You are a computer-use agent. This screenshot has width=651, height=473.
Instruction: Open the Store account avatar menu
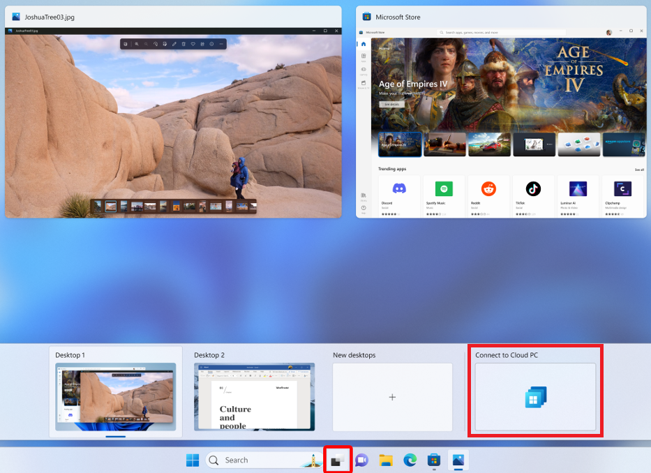[608, 31]
